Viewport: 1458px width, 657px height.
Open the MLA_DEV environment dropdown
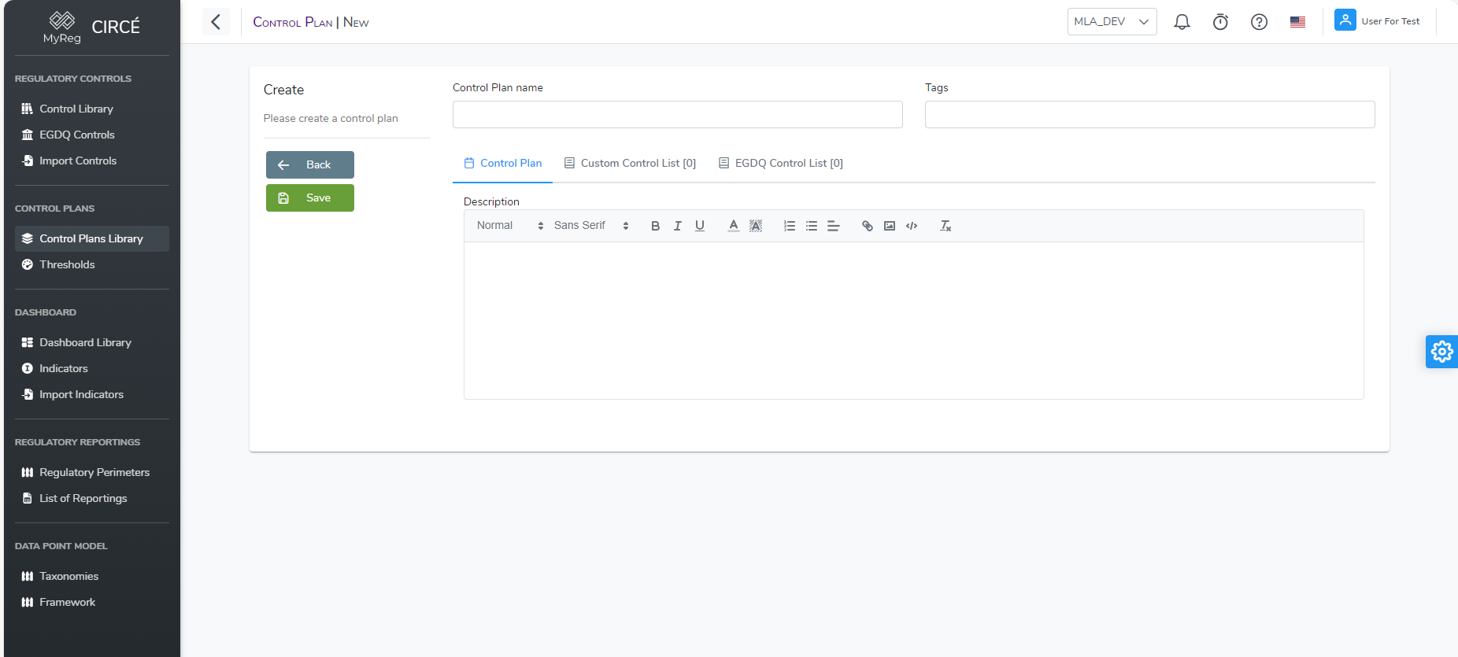(1112, 22)
